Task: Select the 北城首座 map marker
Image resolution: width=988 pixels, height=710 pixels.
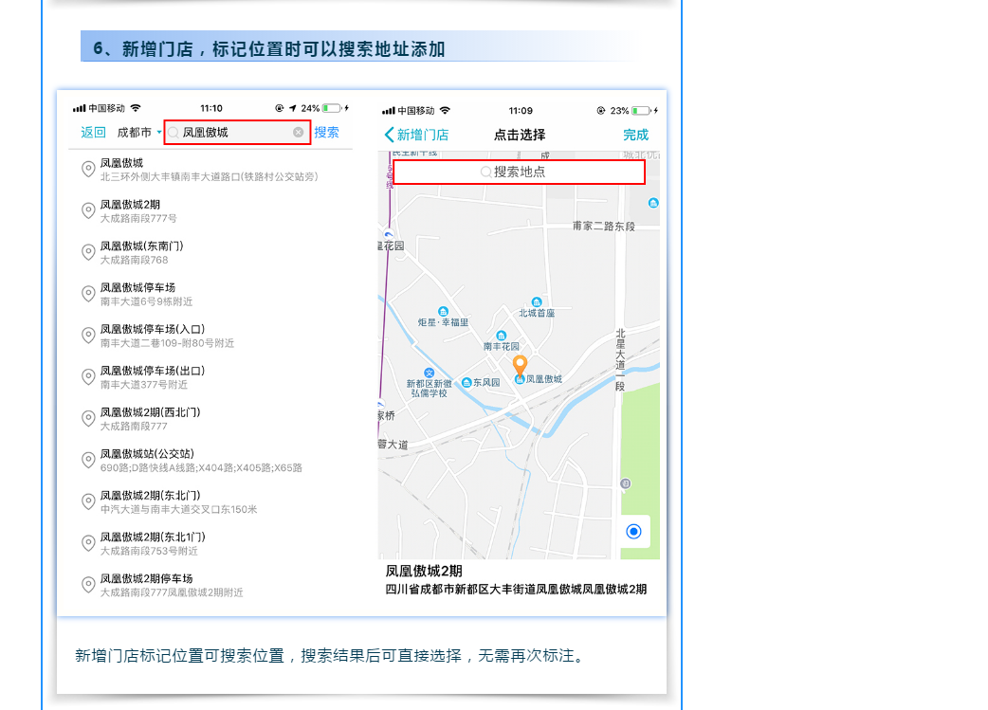Action: [537, 302]
